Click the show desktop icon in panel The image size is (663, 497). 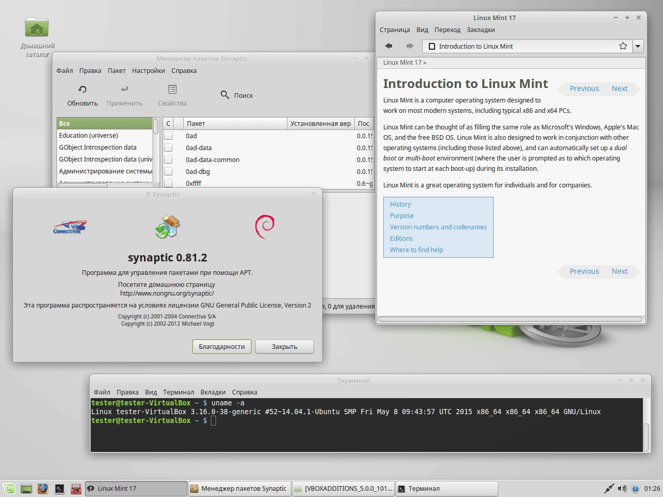click(x=26, y=488)
